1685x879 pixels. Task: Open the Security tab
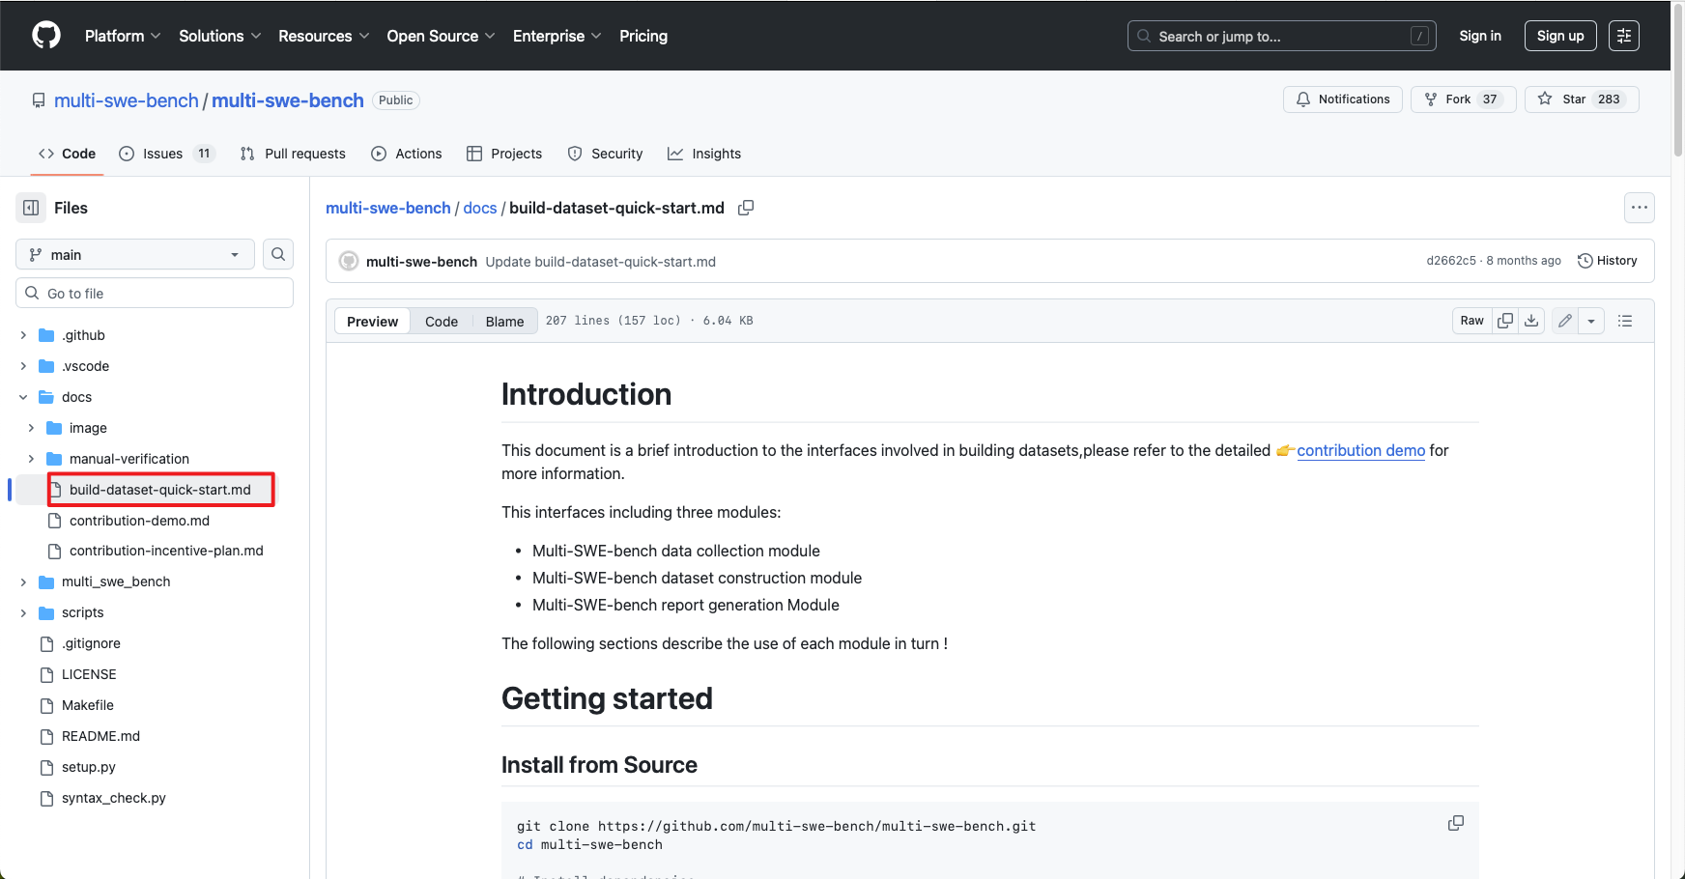606,154
